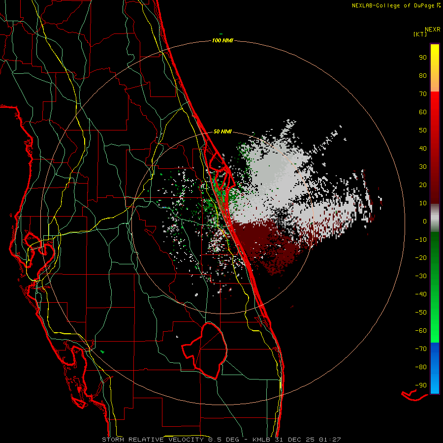Click the -40 knot scale label
The image size is (443, 443).
[x=421, y=294]
